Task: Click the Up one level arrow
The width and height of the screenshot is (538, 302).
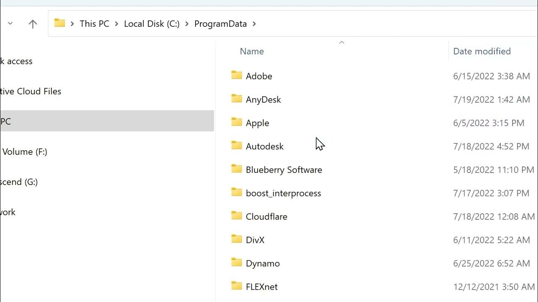Action: [33, 24]
